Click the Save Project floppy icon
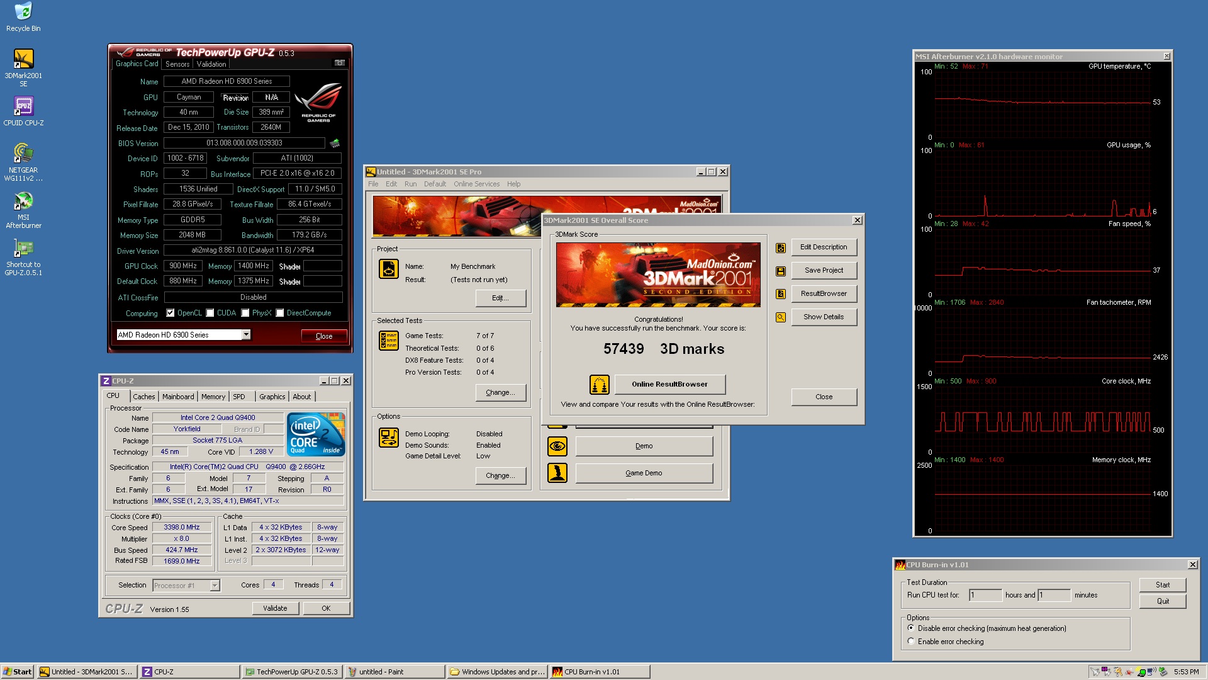 point(780,271)
